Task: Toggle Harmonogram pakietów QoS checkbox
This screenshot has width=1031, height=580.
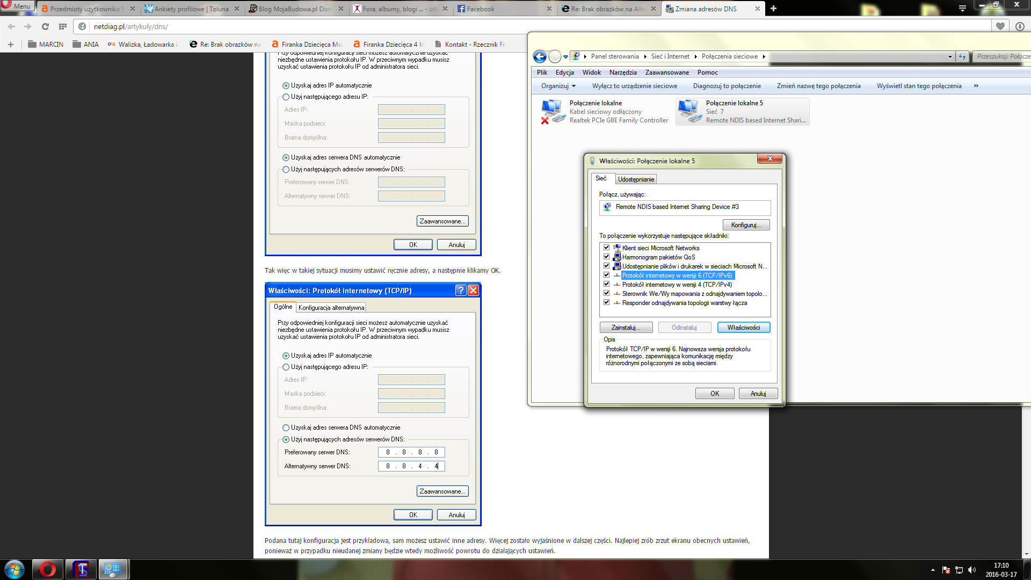Action: pyautogui.click(x=606, y=257)
